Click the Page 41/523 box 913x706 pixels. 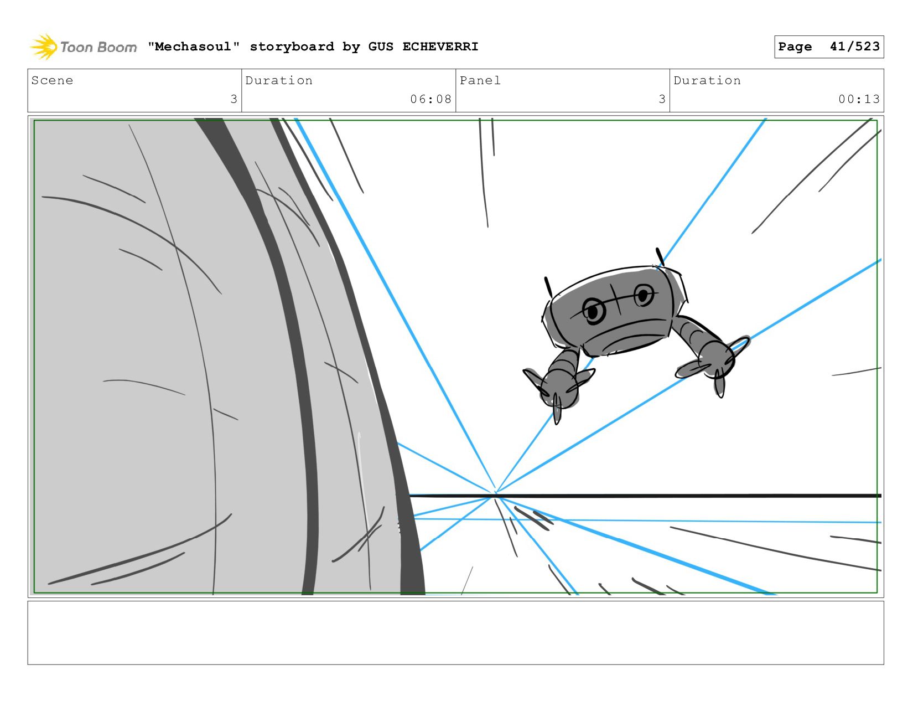click(x=829, y=47)
